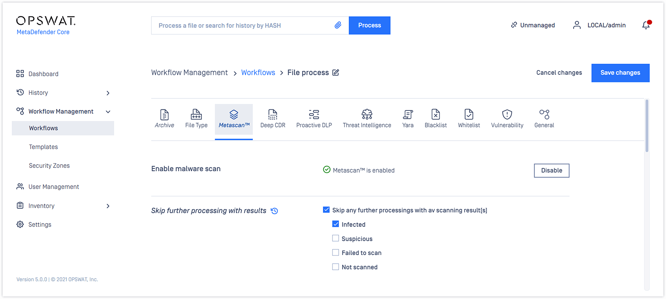Click the reset icon beside Skip further processing
666x299 pixels.
tap(274, 211)
